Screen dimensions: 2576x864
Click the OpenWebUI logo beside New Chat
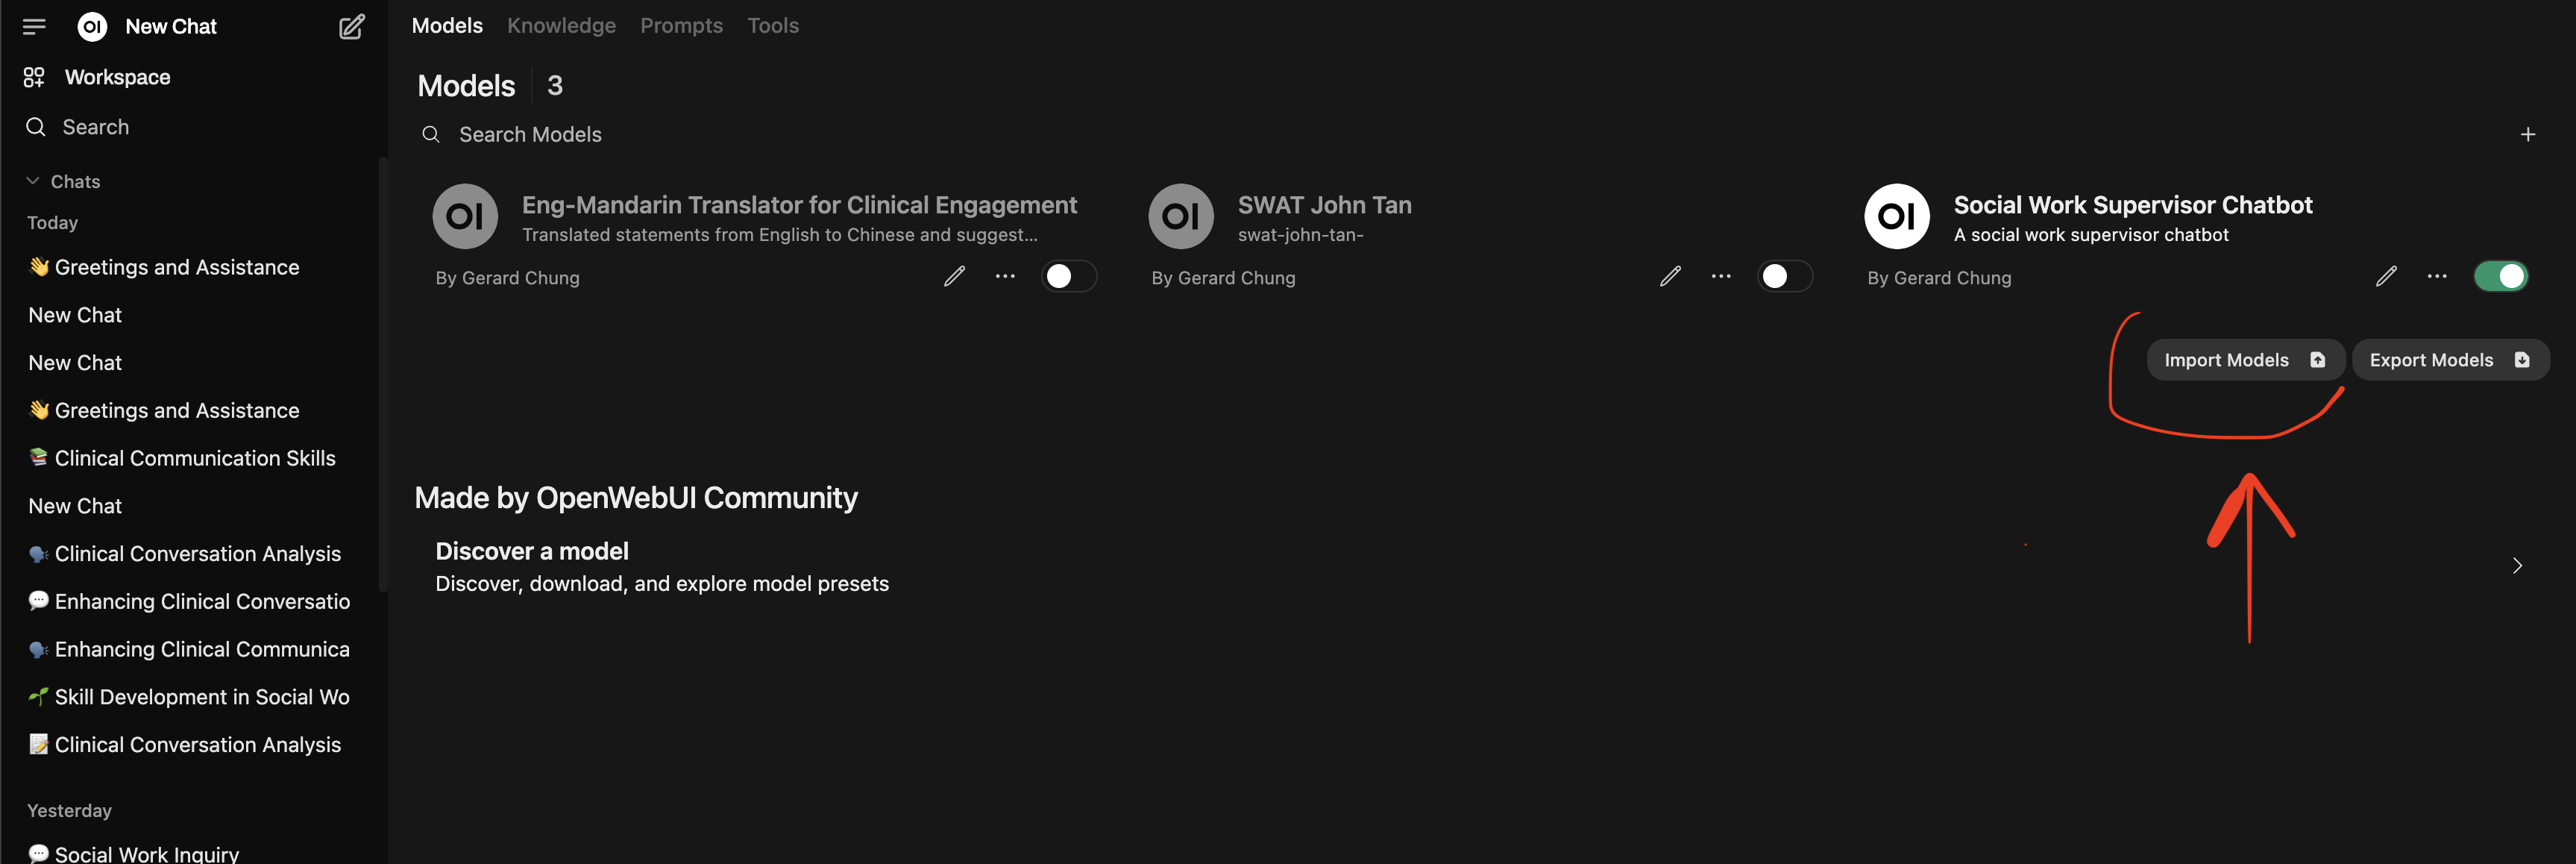tap(92, 27)
